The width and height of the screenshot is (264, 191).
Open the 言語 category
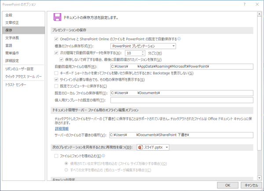click(x=24, y=45)
